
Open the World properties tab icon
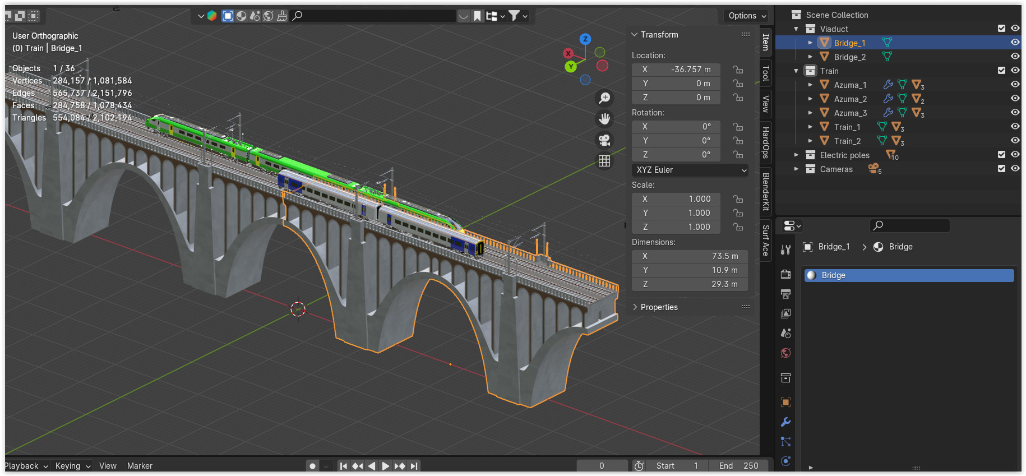pyautogui.click(x=785, y=353)
